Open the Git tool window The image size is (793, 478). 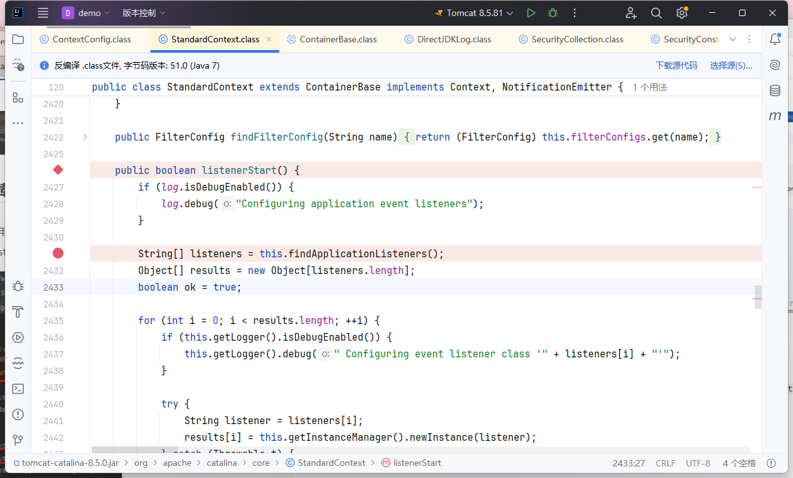[x=18, y=440]
